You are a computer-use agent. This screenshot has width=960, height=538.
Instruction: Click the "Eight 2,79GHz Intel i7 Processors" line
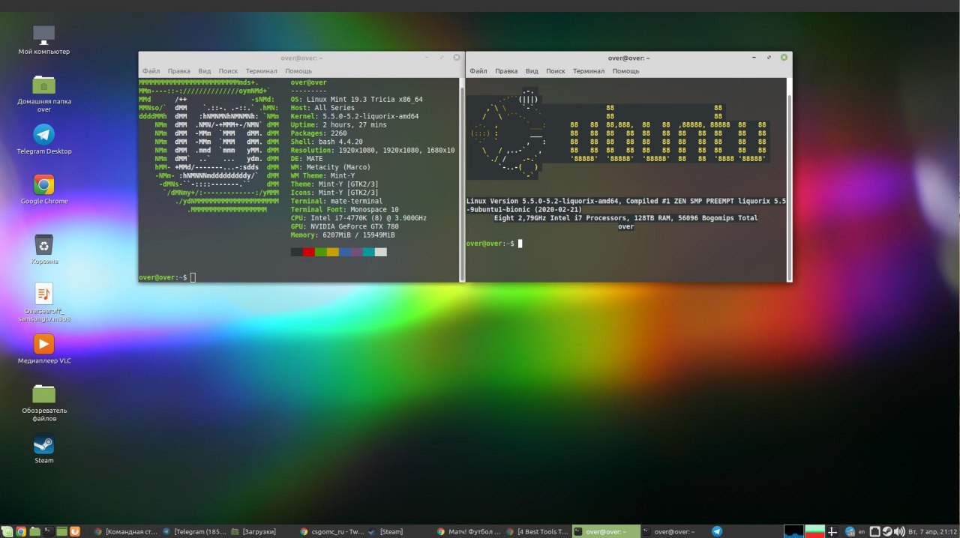pyautogui.click(x=626, y=218)
